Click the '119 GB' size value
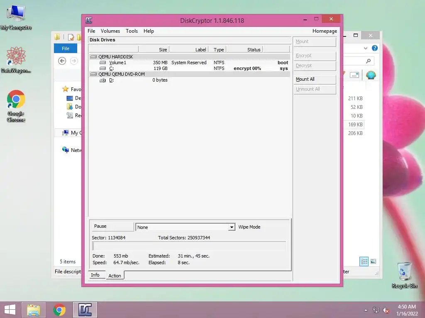The image size is (425, 318). (x=161, y=68)
